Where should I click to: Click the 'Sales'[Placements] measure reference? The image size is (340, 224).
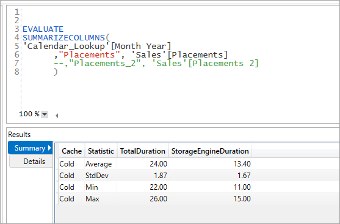pos(179,55)
